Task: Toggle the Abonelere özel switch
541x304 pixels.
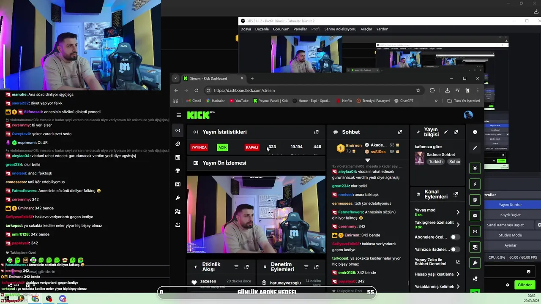Action: tap(455, 237)
